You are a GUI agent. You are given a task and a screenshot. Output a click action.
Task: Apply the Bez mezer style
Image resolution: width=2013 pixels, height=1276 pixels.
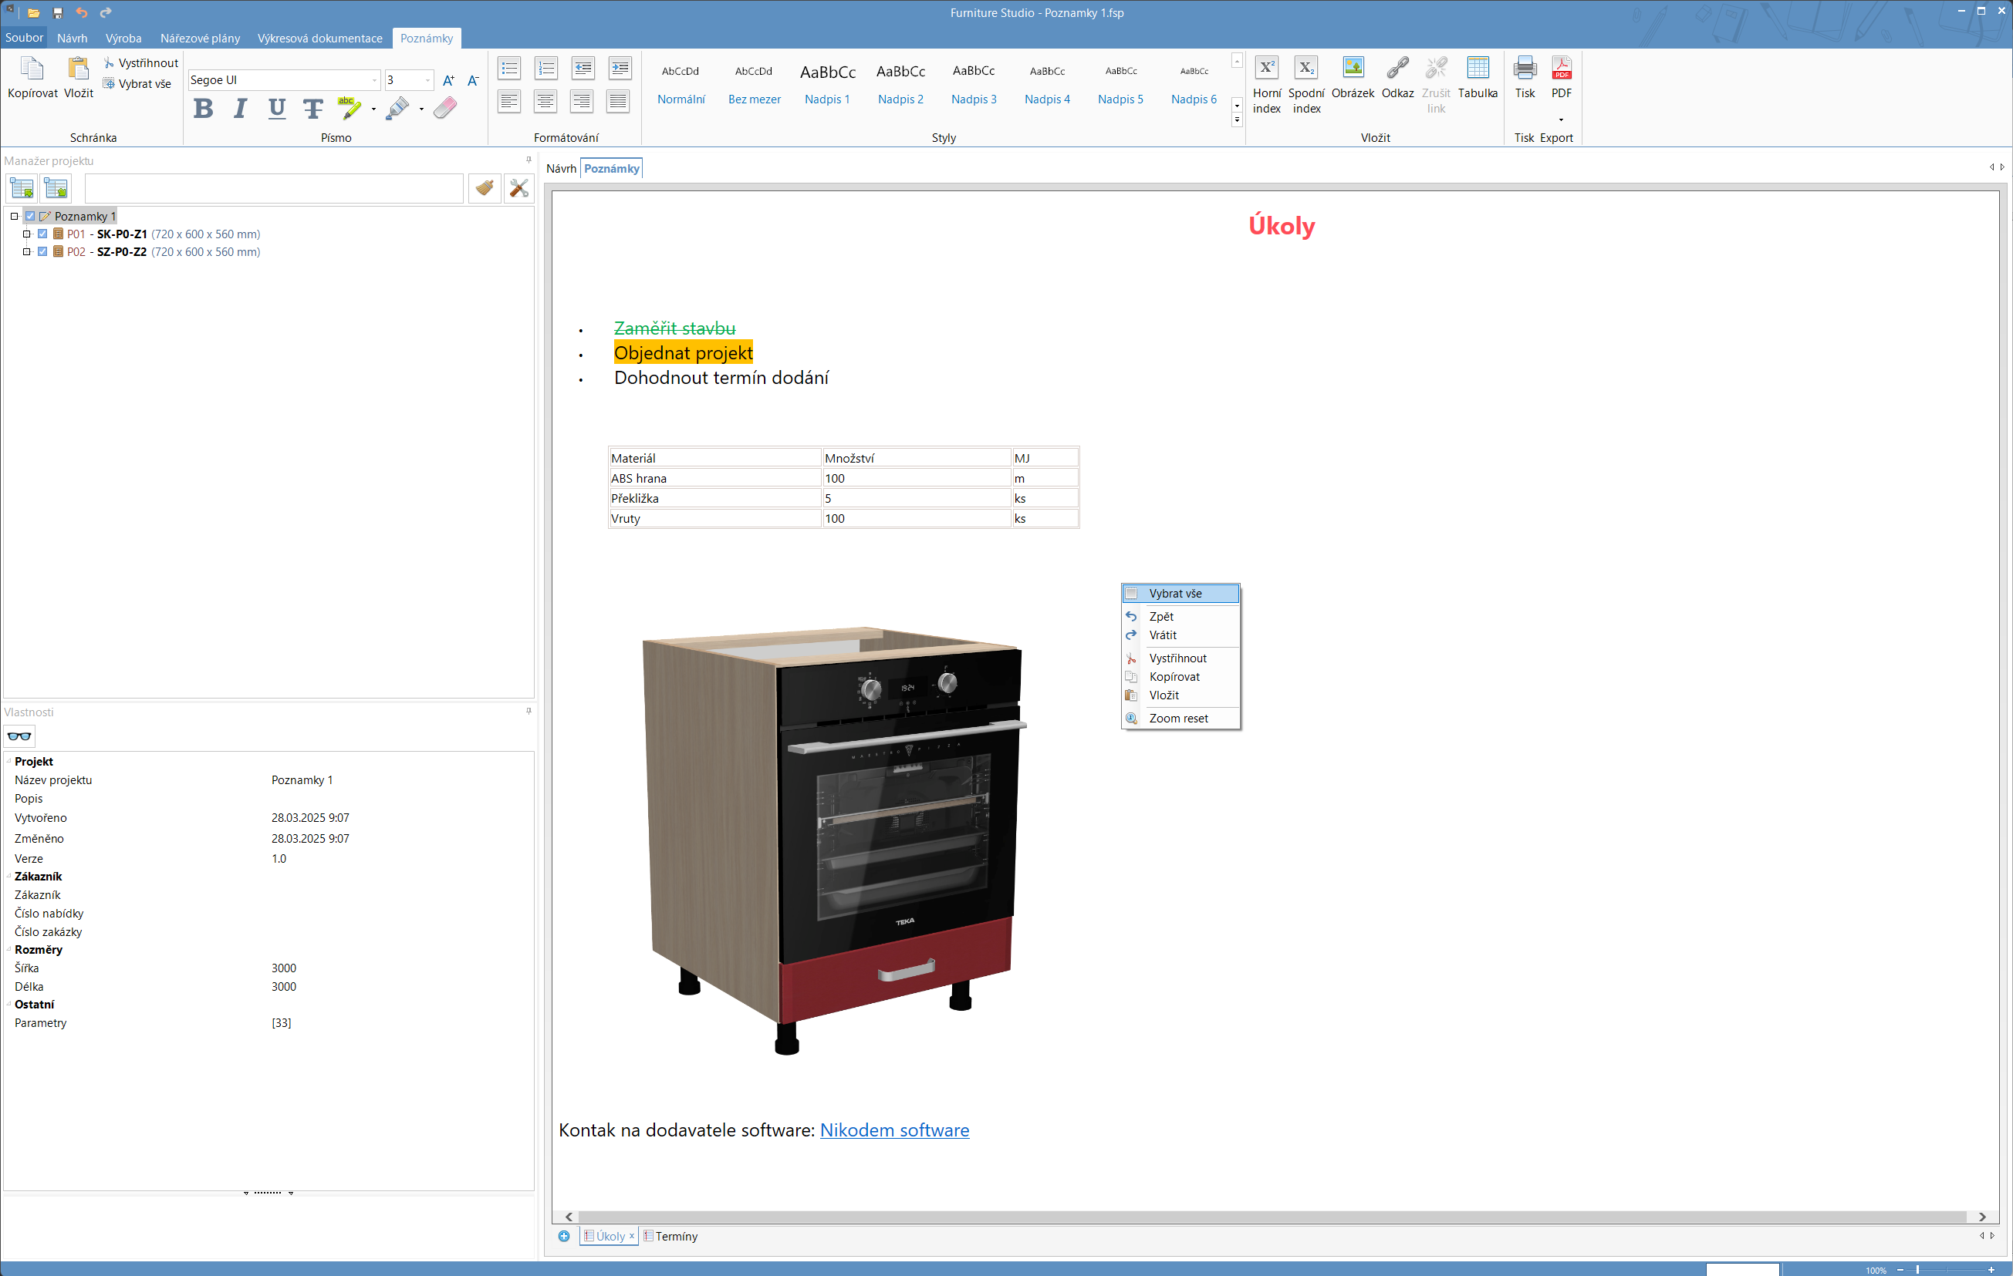[x=754, y=86]
